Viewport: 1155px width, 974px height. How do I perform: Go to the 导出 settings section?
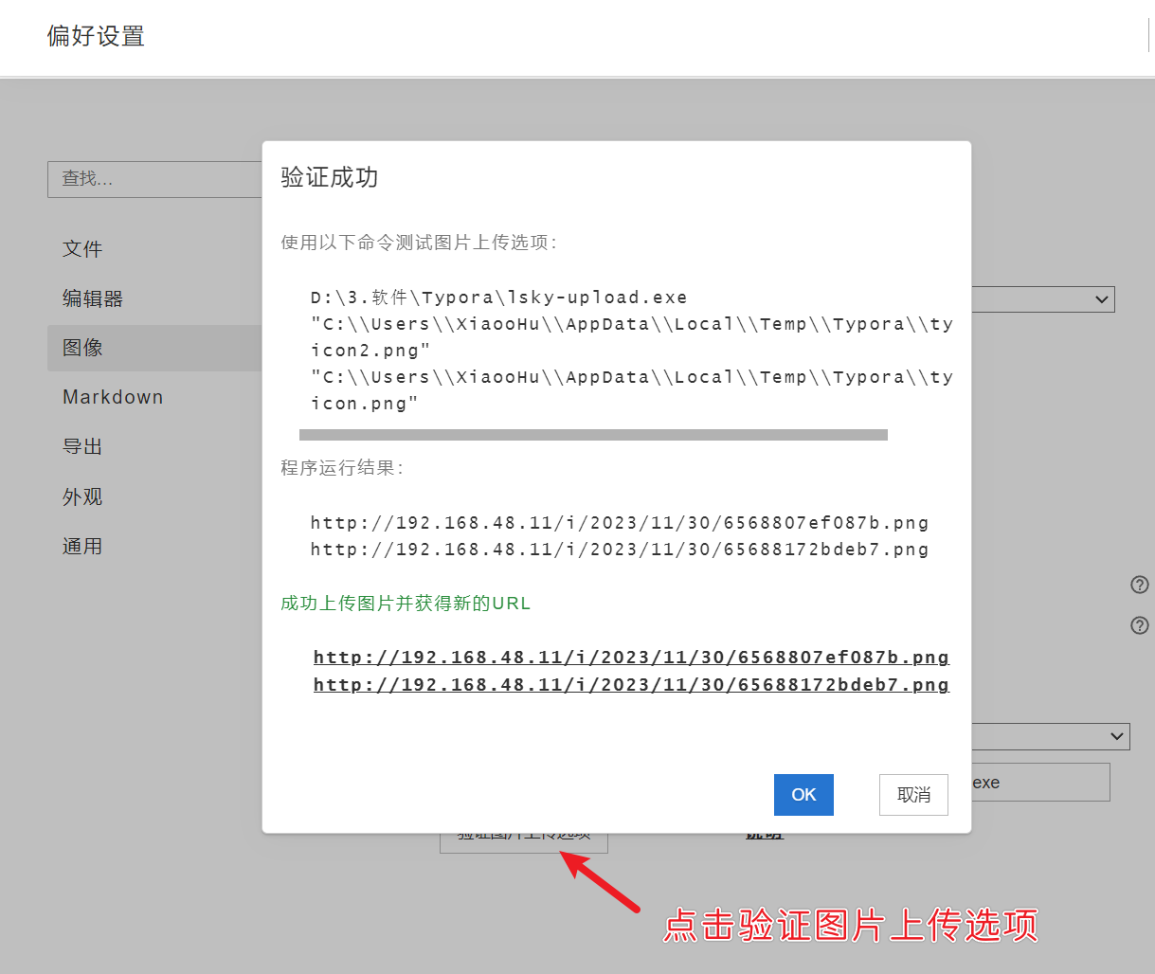point(82,446)
